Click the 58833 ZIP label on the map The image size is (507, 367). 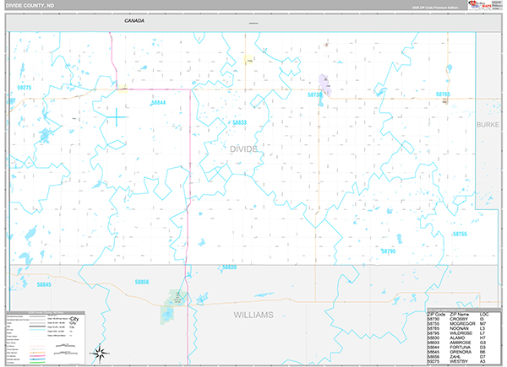point(240,122)
